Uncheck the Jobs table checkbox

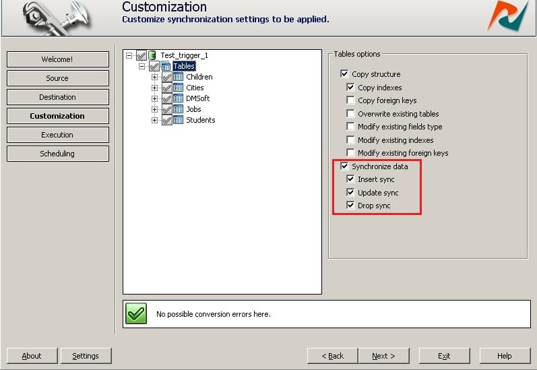tap(167, 110)
